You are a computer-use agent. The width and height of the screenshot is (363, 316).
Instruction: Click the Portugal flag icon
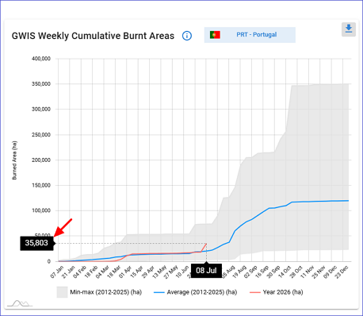(x=215, y=35)
